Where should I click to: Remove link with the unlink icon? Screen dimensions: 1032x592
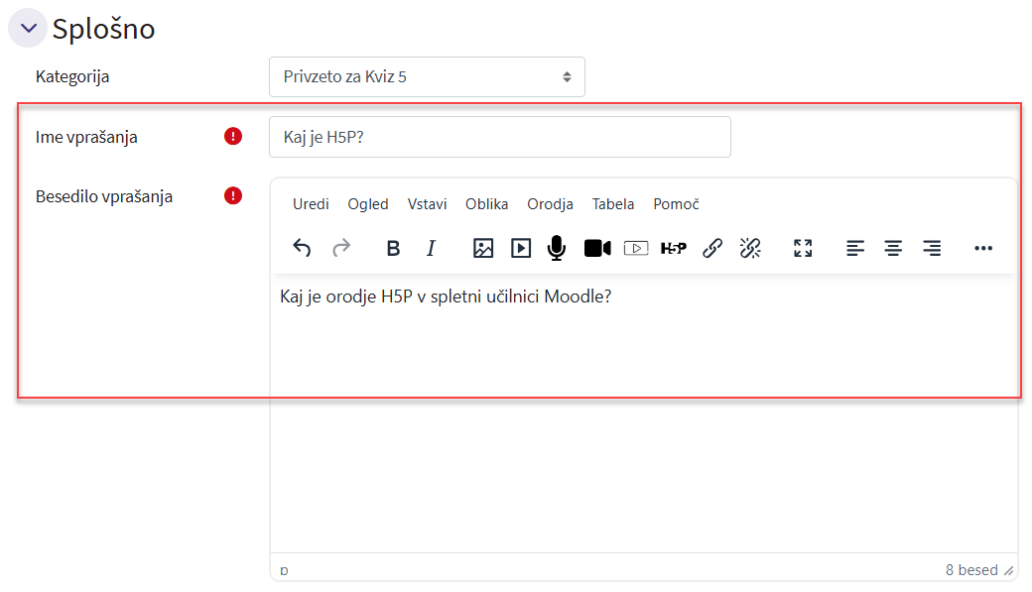[750, 248]
